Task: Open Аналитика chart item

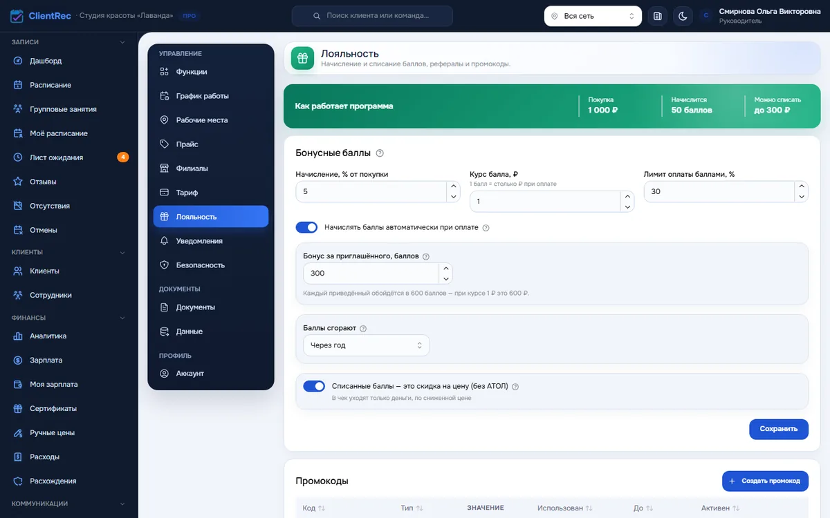Action: coord(69,336)
